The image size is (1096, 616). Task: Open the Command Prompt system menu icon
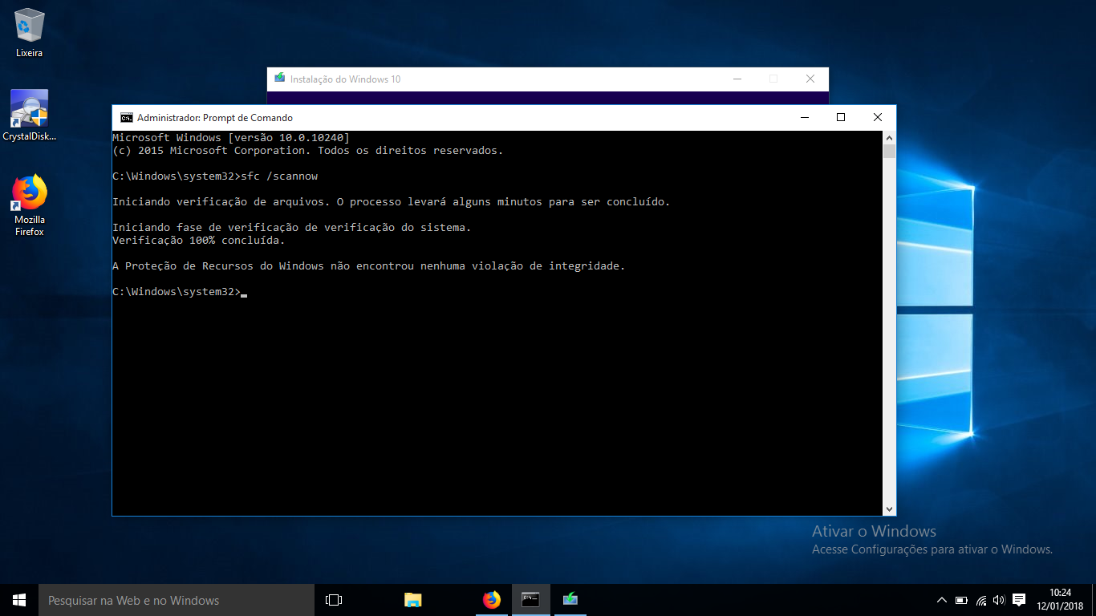pyautogui.click(x=126, y=117)
